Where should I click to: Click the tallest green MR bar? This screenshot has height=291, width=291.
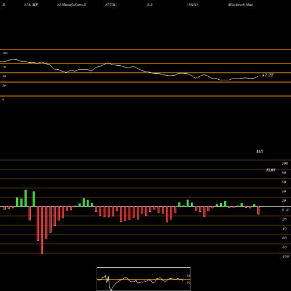point(26,198)
